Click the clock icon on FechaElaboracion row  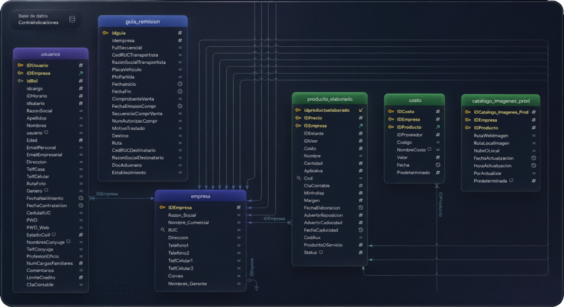click(361, 208)
